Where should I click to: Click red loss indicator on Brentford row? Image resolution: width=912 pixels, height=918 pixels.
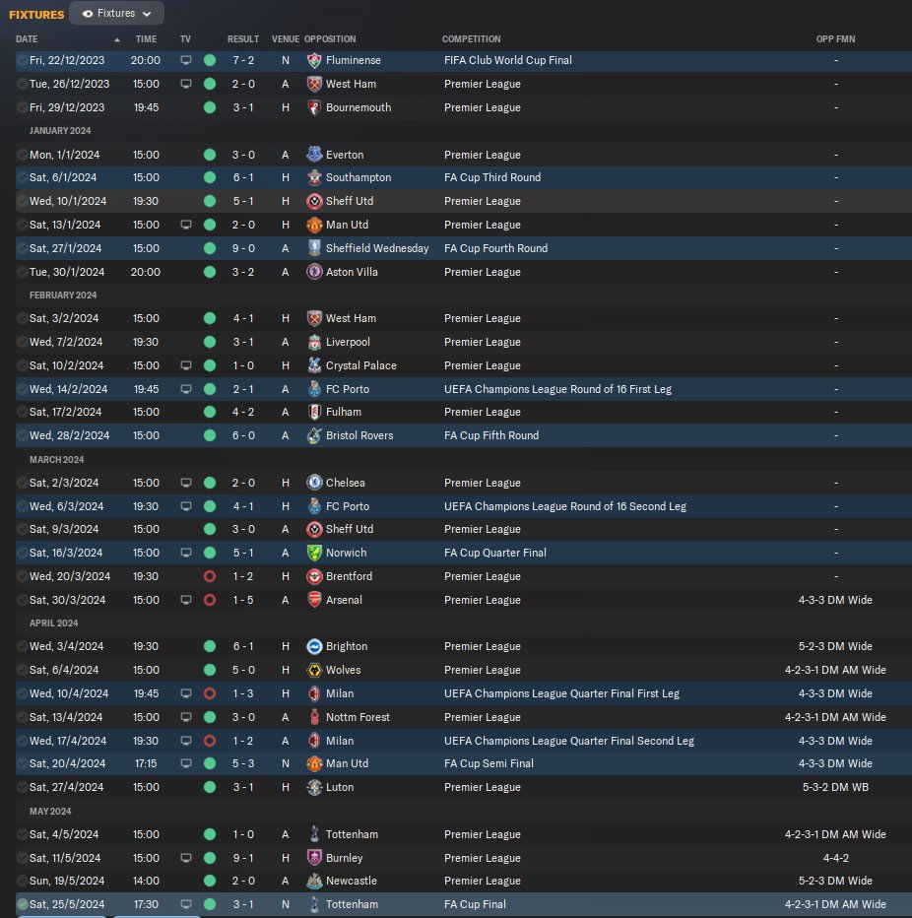(210, 576)
